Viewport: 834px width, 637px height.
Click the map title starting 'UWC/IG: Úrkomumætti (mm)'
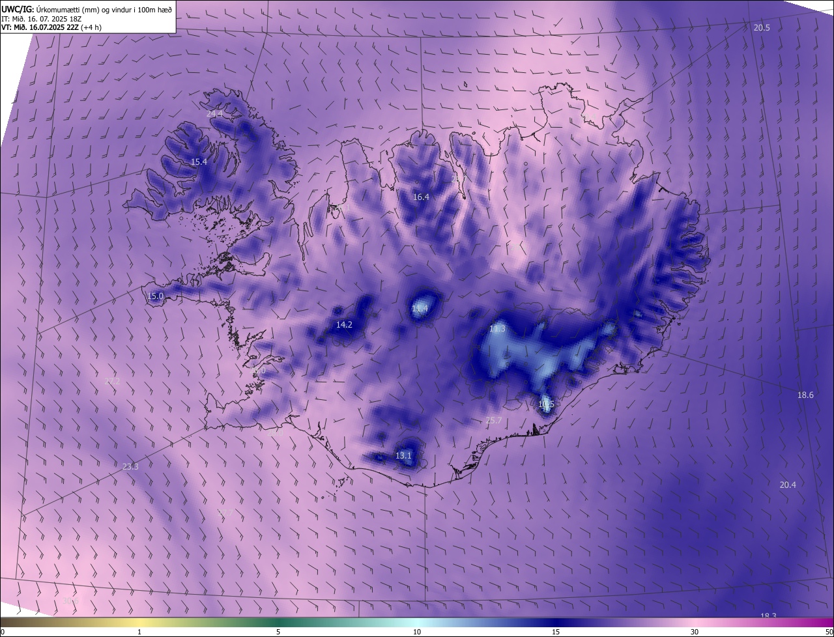coord(87,8)
